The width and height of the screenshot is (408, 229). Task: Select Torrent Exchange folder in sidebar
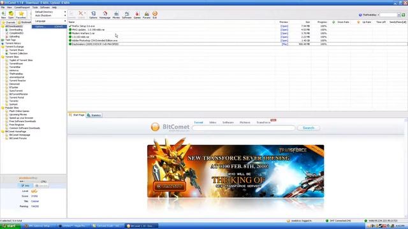point(14,46)
